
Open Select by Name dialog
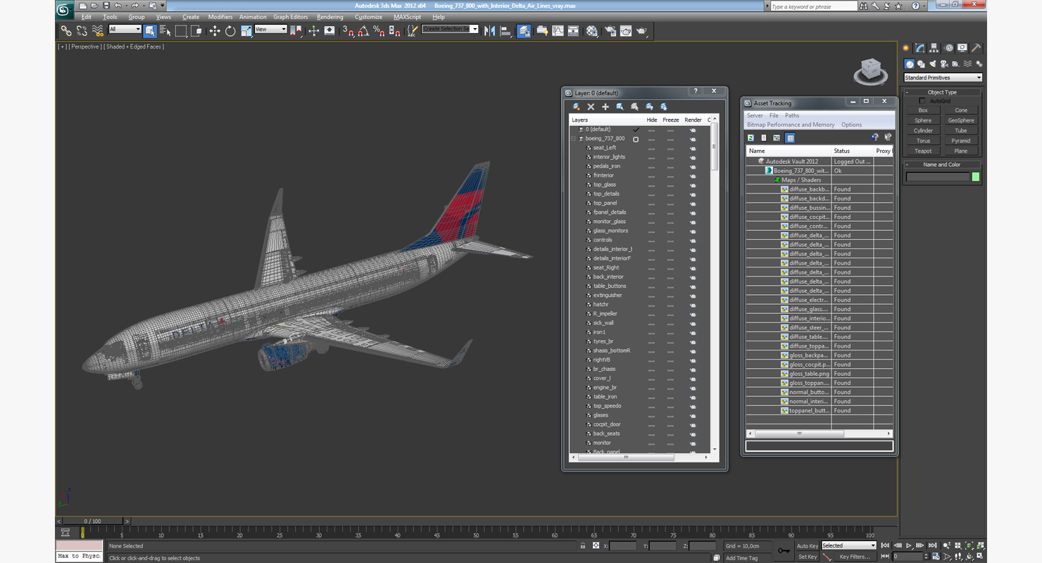click(x=165, y=30)
